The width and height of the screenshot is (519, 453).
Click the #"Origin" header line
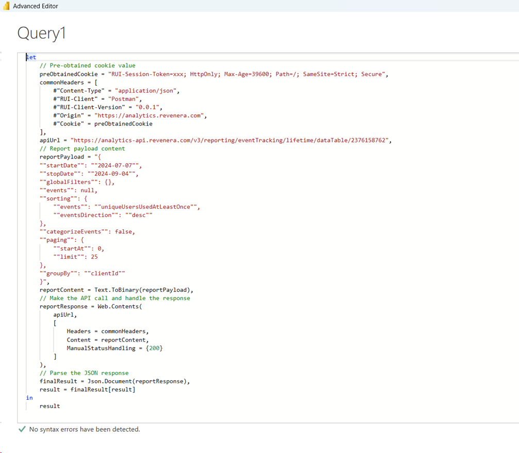[130, 115]
